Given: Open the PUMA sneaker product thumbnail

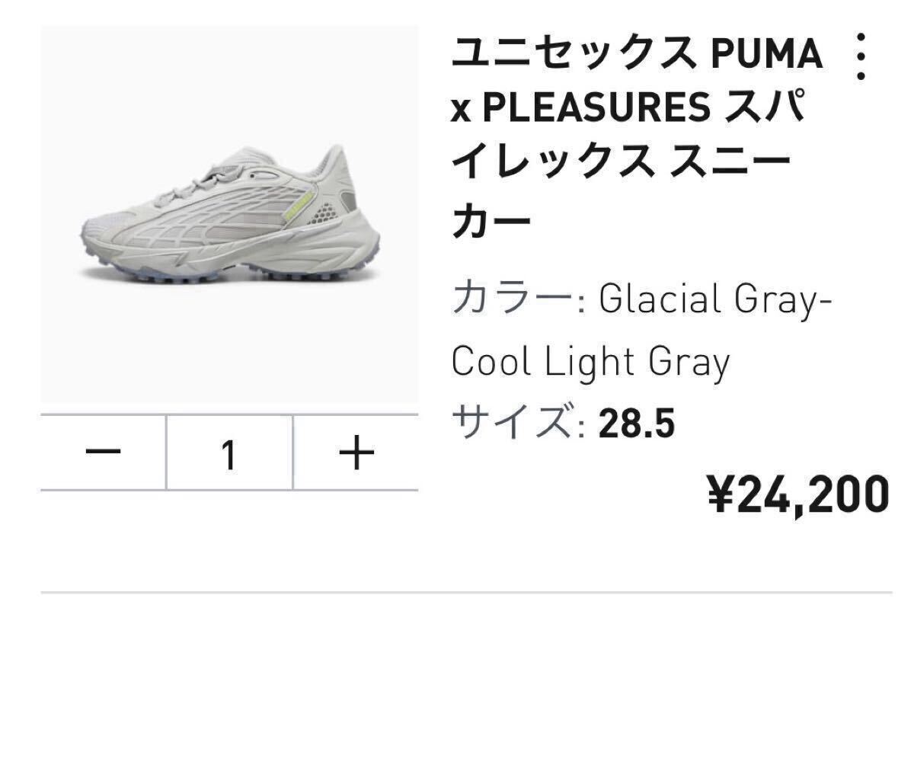Looking at the screenshot, I should pyautogui.click(x=229, y=213).
